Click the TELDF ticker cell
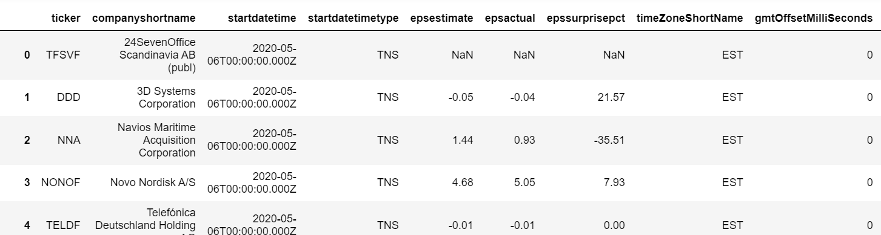Screen dimensions: 881x235 (63, 225)
